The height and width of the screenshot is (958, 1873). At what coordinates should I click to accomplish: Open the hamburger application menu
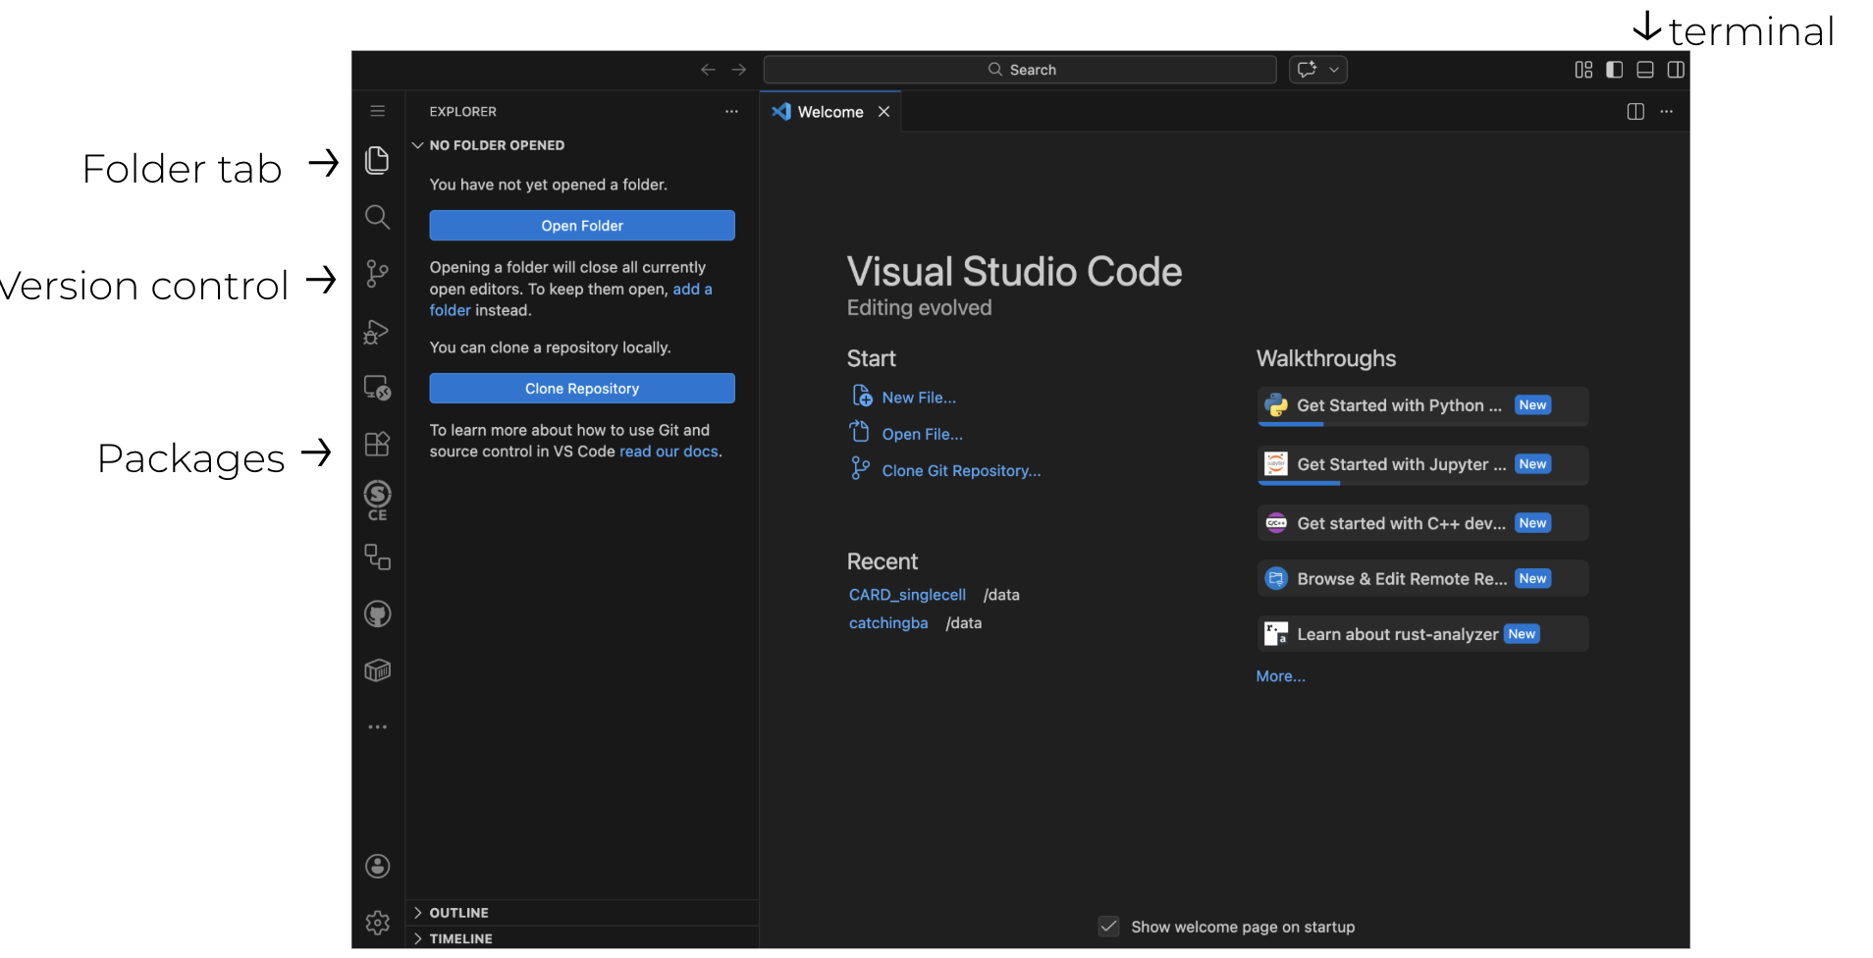(x=377, y=111)
